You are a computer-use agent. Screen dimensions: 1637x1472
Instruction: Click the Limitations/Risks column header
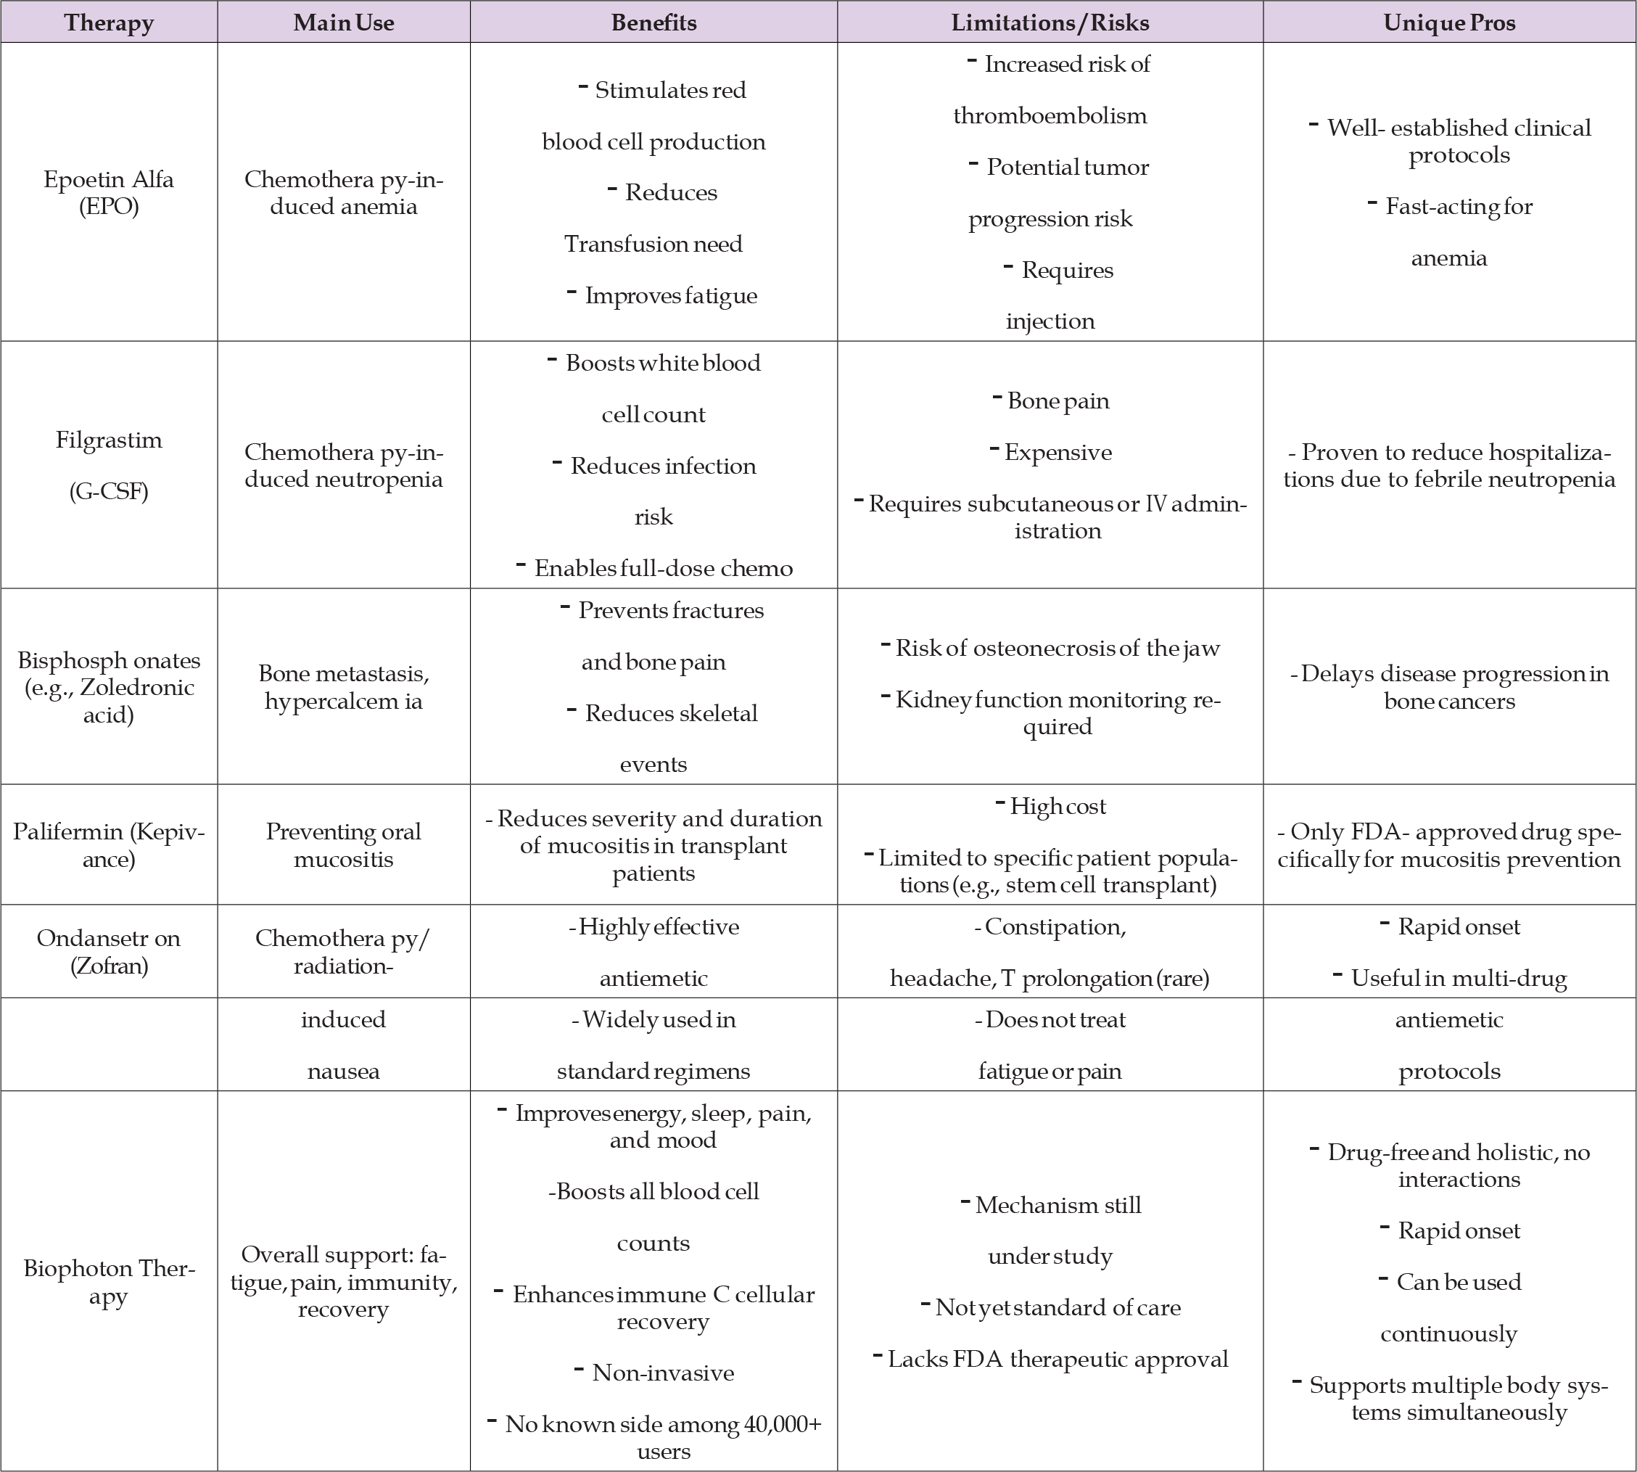click(x=1050, y=22)
